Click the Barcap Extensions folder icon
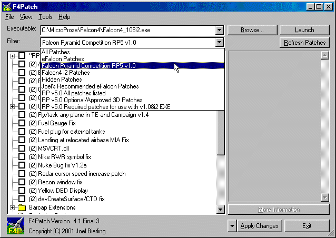The image size is (336, 238). click(22, 207)
